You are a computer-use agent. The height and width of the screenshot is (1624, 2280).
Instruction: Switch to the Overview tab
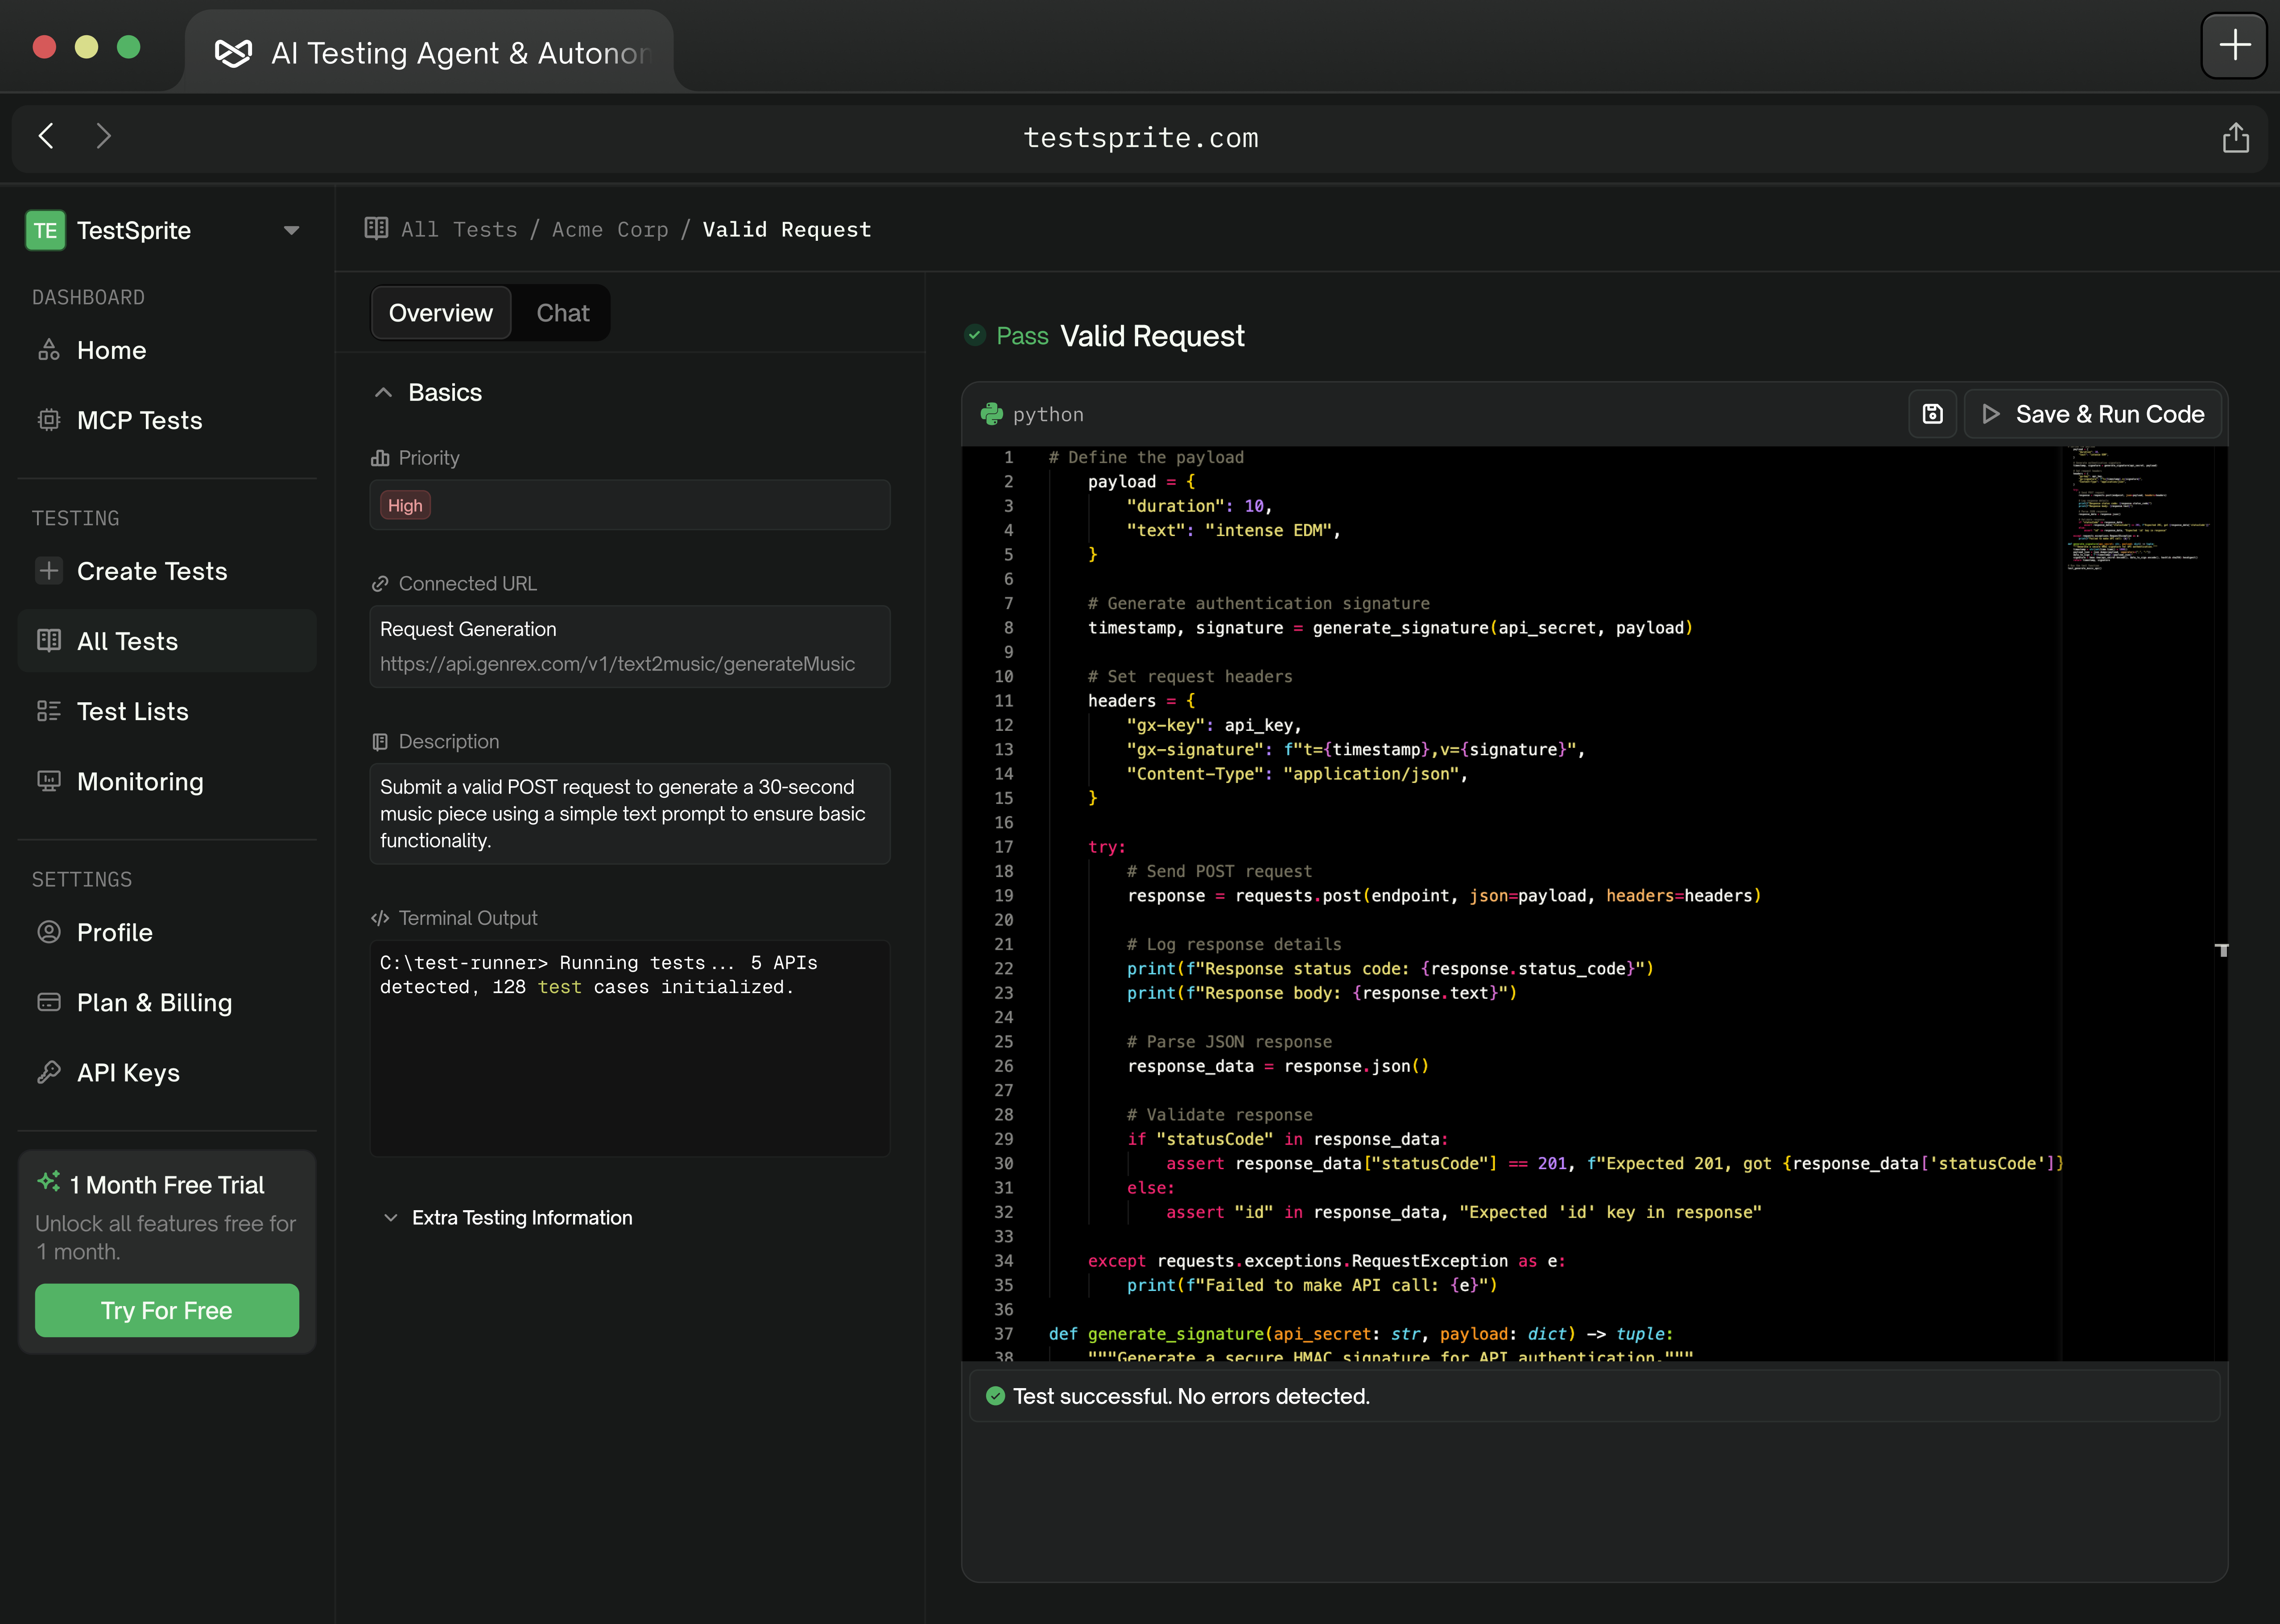(x=441, y=313)
